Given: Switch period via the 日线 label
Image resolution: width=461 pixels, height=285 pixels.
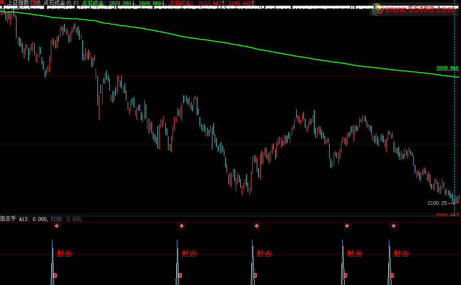Looking at the screenshot, I should (35, 3).
